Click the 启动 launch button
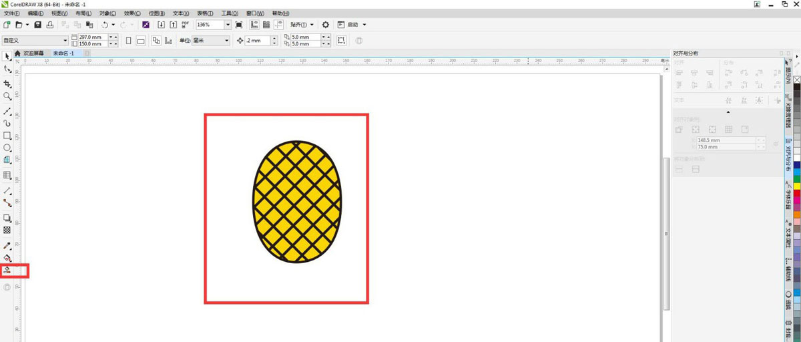Image resolution: width=801 pixels, height=342 pixels. point(353,25)
